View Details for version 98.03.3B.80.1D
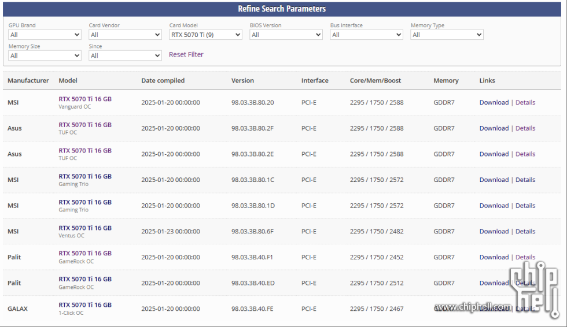567x327 pixels. pos(525,206)
